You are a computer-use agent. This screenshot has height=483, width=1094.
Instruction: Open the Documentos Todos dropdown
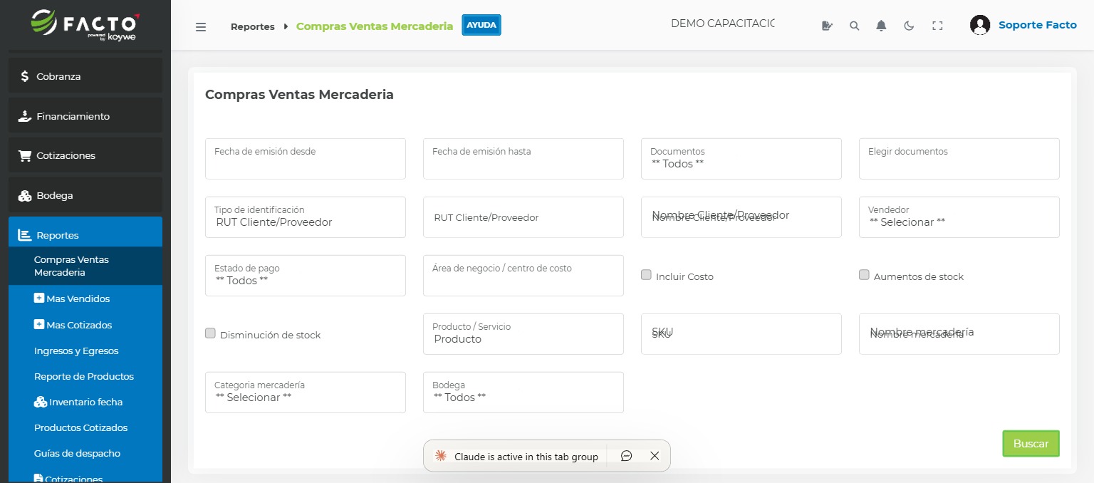[x=741, y=158]
